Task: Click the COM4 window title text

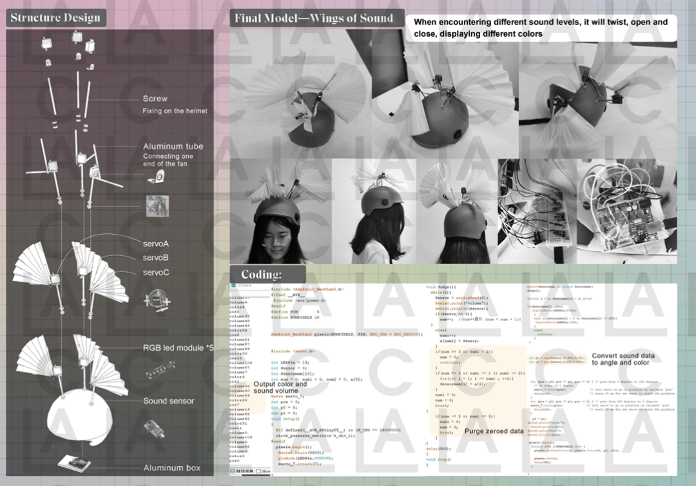Action: tap(245, 286)
